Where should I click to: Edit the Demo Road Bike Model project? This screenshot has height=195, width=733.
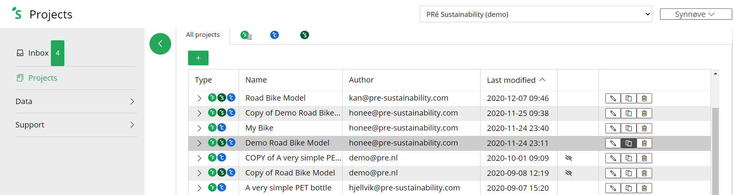(613, 143)
